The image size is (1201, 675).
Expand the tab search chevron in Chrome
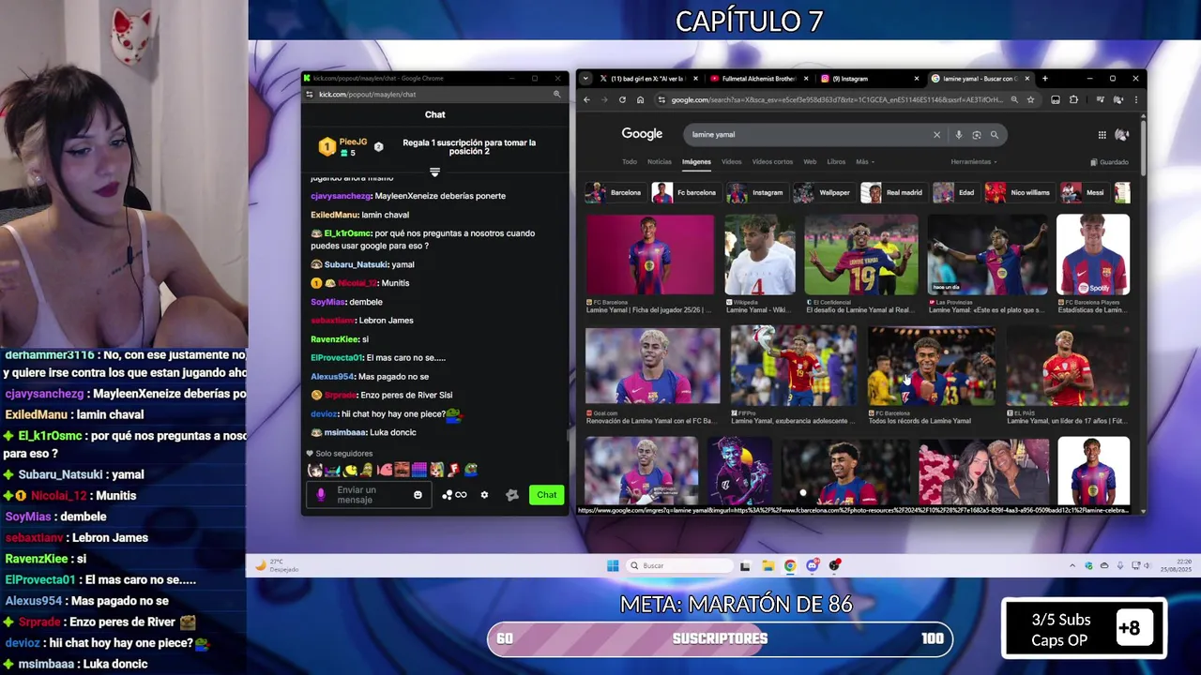[585, 79]
